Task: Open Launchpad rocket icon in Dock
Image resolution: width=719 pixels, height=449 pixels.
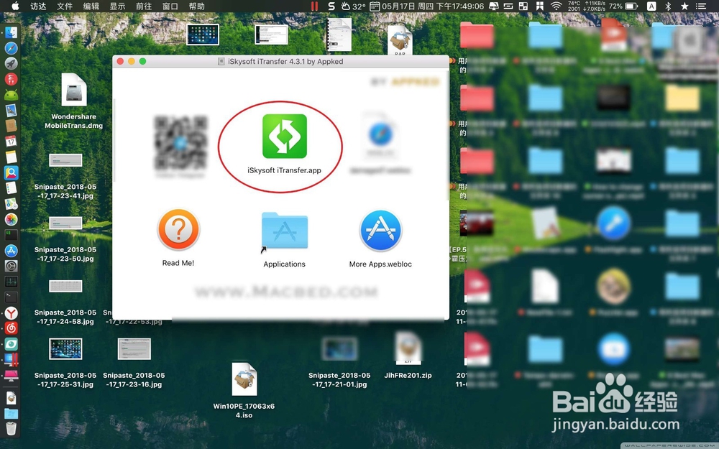Action: 11,63
